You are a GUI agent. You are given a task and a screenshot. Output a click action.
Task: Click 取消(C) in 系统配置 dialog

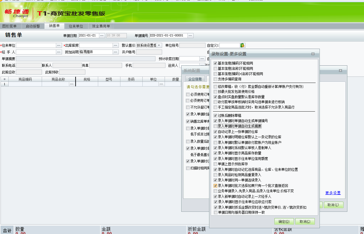333,205
